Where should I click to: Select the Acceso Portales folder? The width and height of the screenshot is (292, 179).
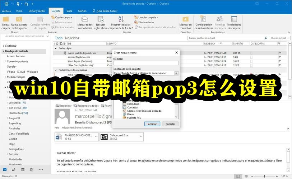tap(16, 56)
